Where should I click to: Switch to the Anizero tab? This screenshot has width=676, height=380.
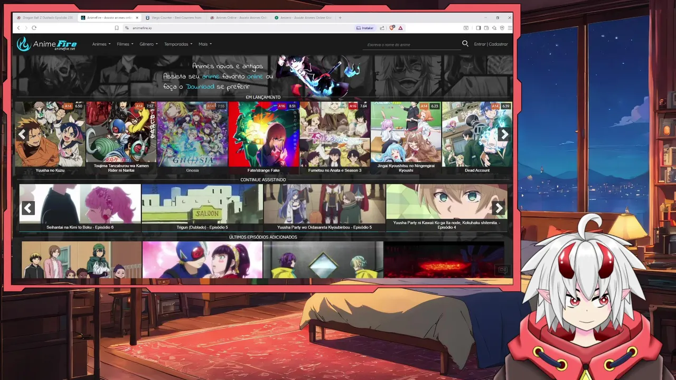tap(303, 17)
